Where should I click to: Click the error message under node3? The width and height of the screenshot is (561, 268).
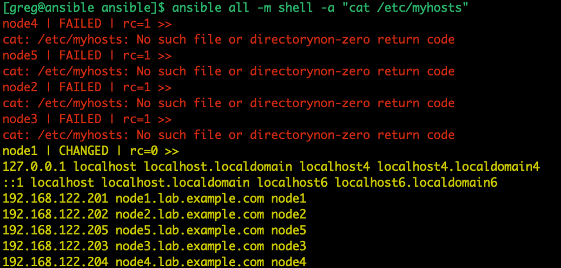229,135
